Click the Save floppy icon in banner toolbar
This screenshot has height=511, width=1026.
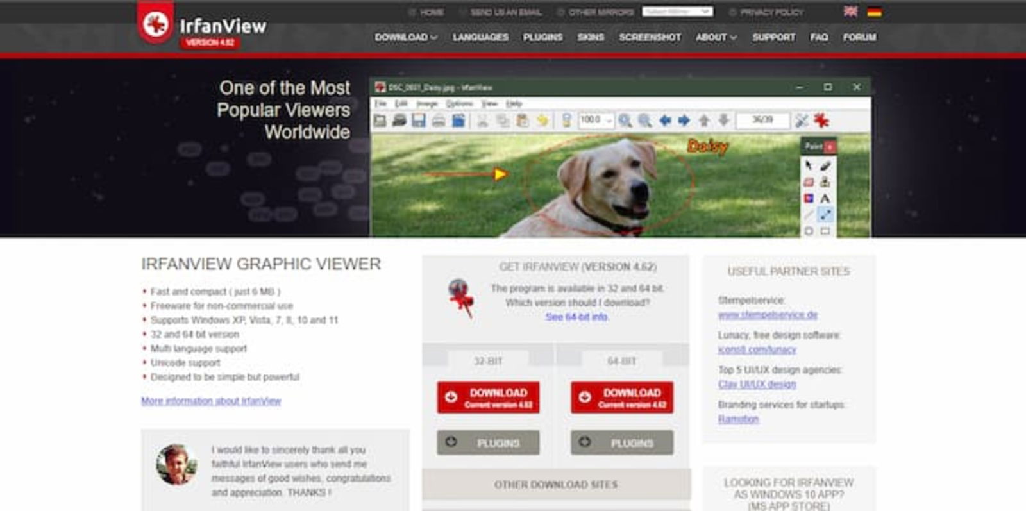coord(419,120)
